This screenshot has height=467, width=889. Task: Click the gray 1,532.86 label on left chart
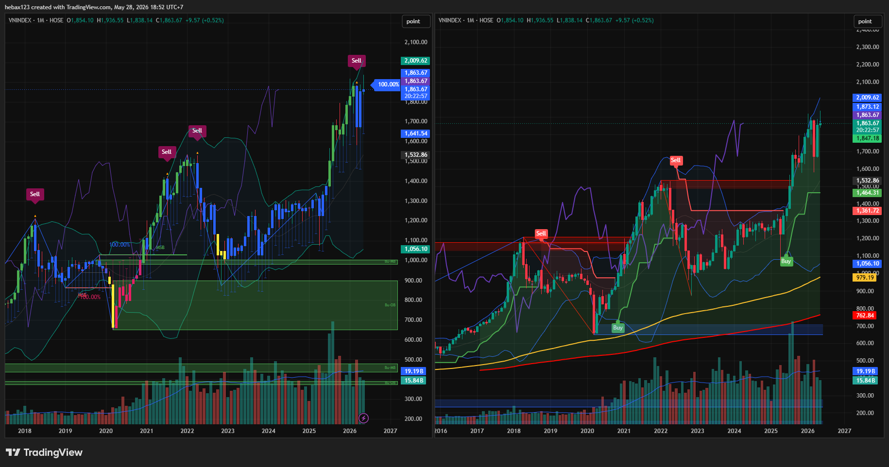(x=415, y=155)
